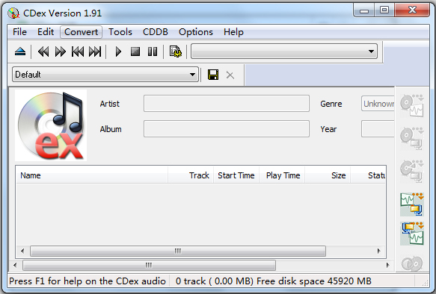Open the CD drive selection dropdown
The image size is (436, 294).
(x=284, y=51)
